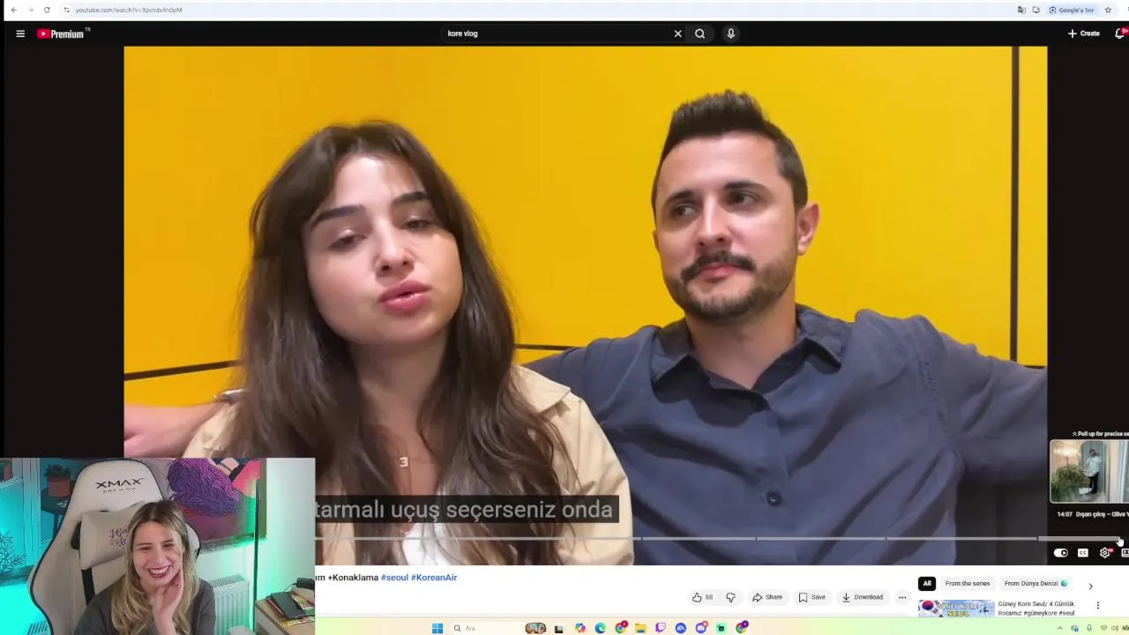Open system tray network Wi-Fi icon
Screen dimensions: 1129x635
pyautogui.click(x=1103, y=628)
